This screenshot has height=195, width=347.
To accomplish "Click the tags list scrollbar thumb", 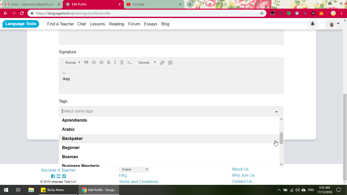I will pos(281,138).
